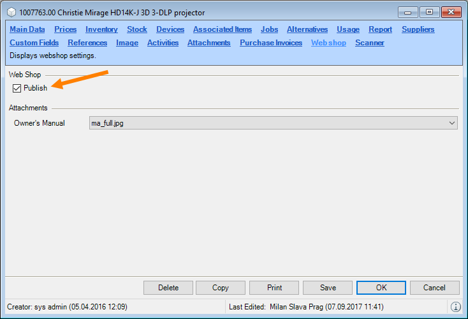The width and height of the screenshot is (468, 319).
Task: Click the Copy button
Action: [x=221, y=288]
